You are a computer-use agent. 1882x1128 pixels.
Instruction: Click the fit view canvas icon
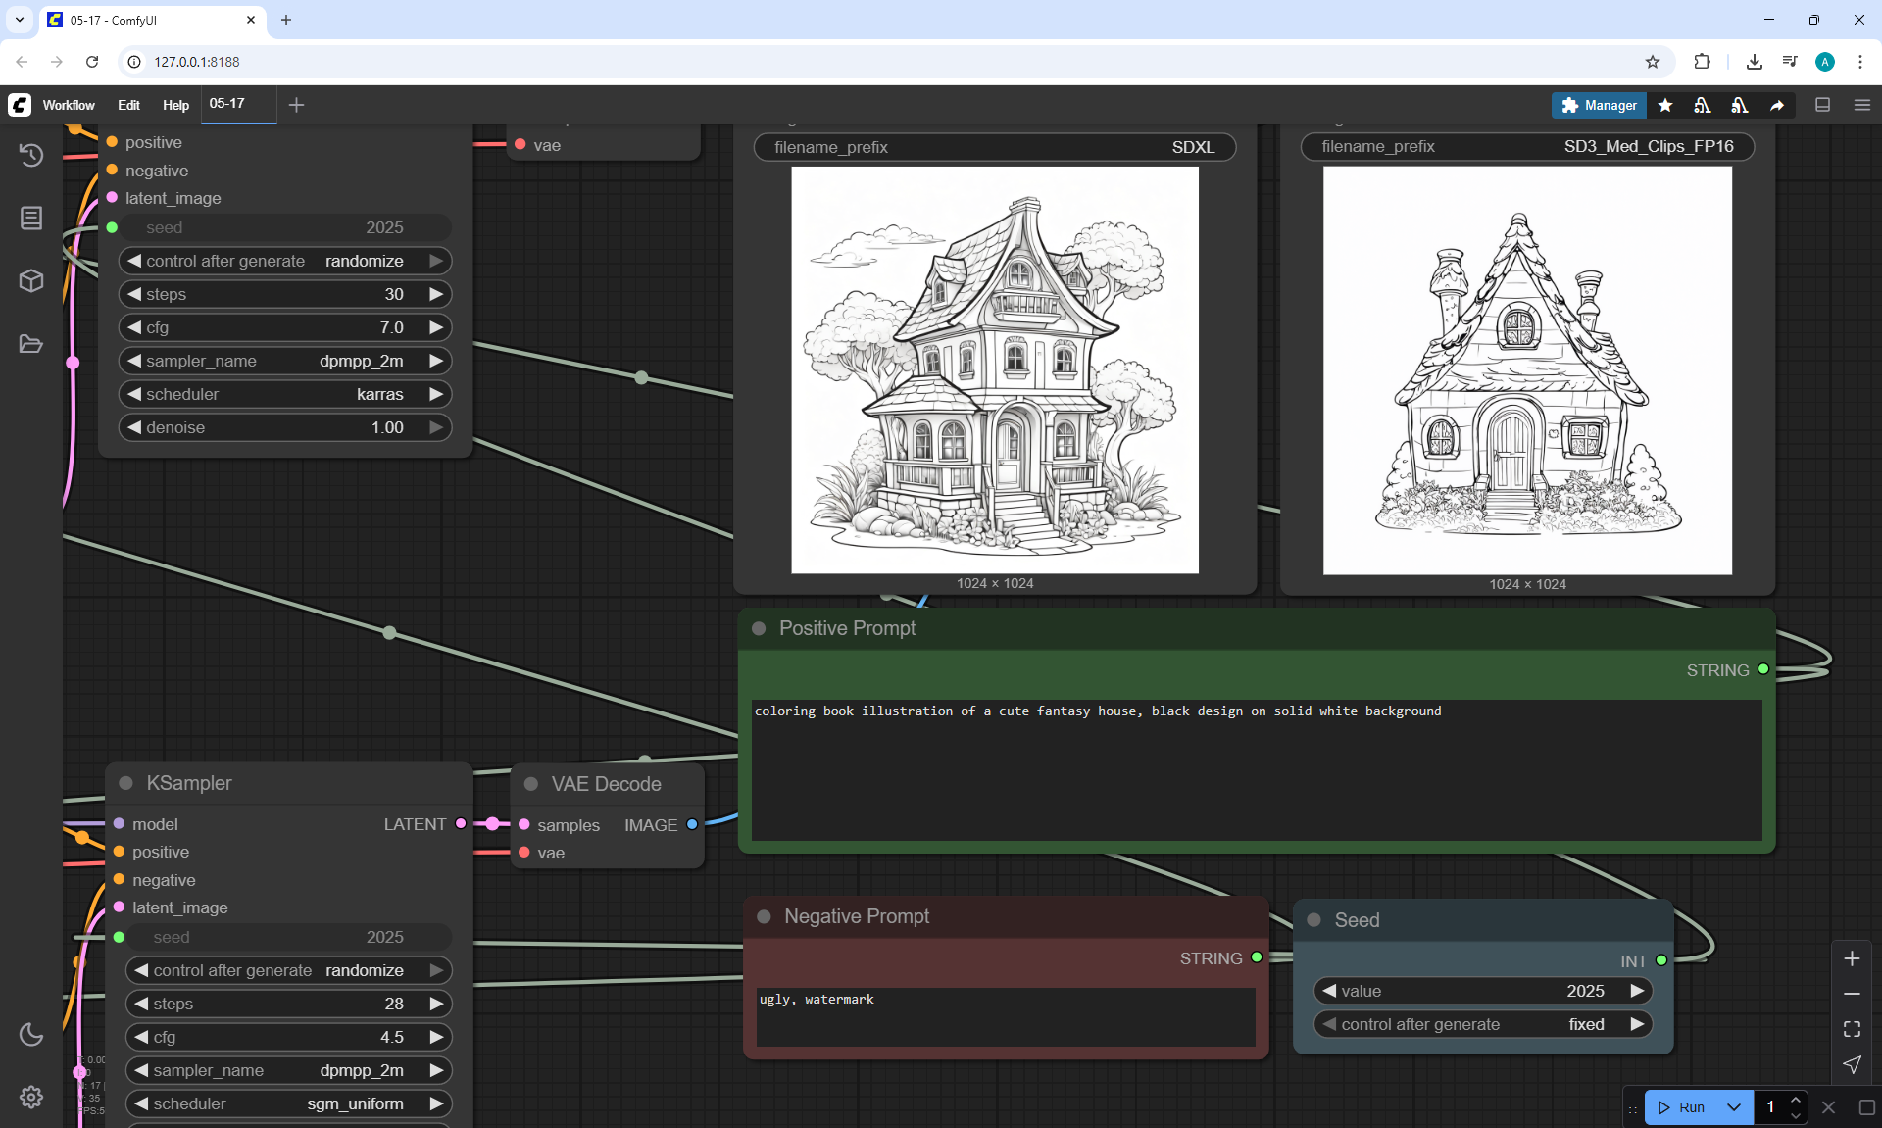click(x=1852, y=1029)
